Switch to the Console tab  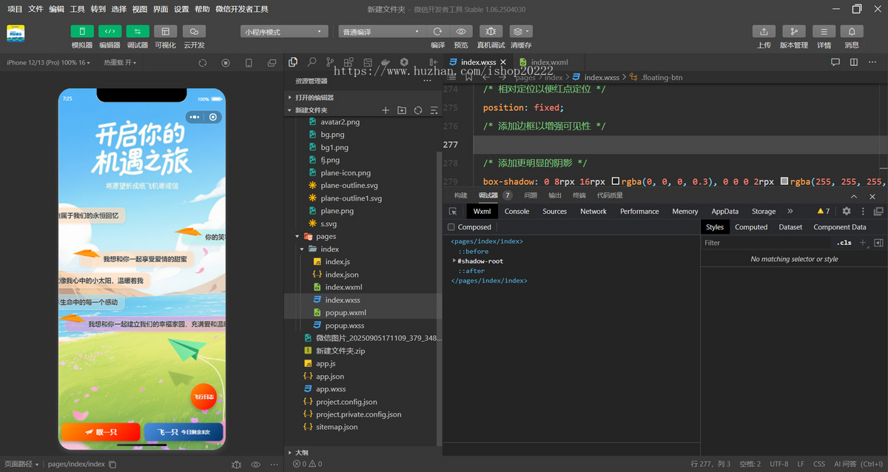(517, 212)
